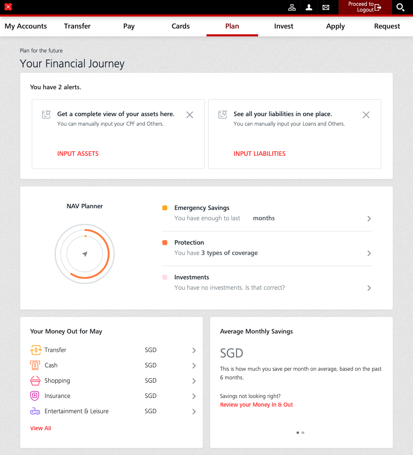Click the search magnifier icon
This screenshot has width=413, height=455.
pos(400,7)
